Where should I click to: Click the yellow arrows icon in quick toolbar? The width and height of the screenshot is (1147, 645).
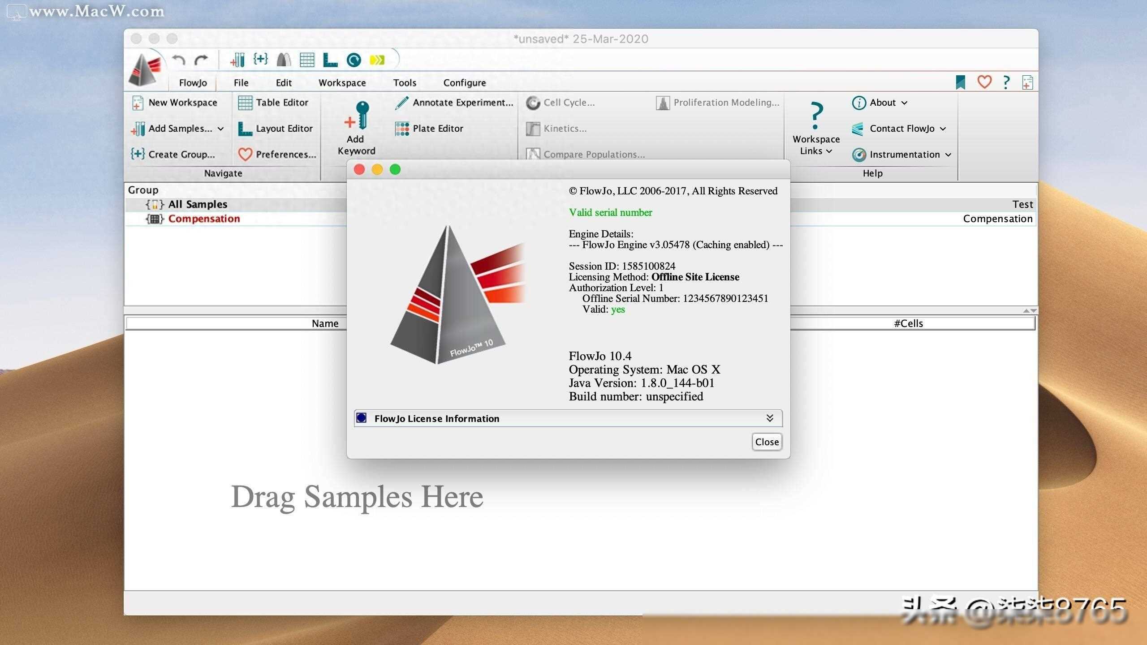coord(377,60)
